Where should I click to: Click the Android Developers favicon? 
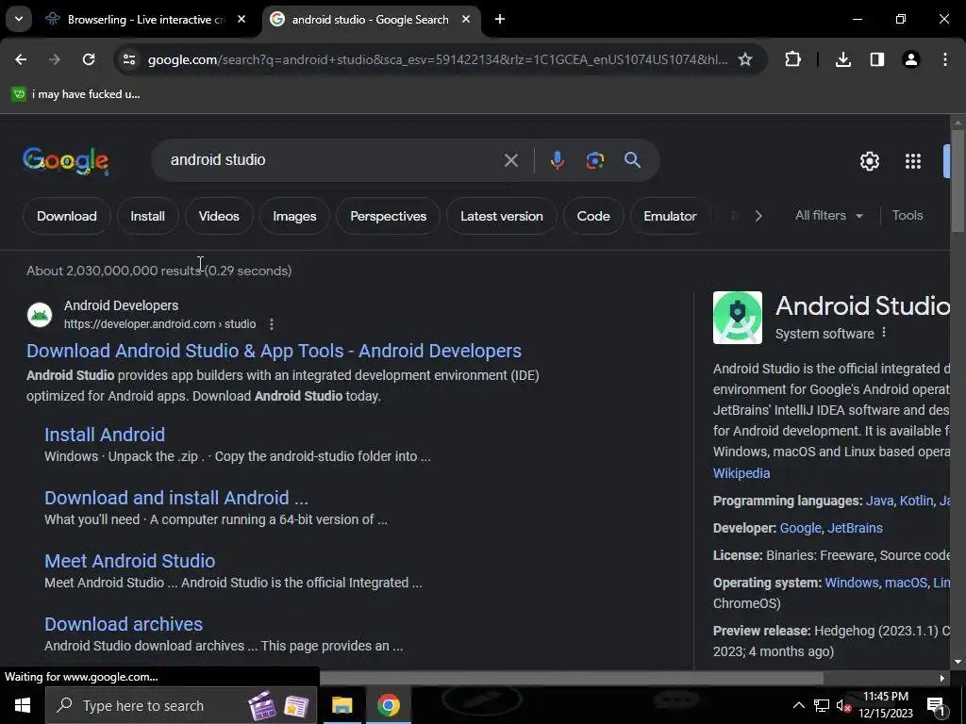pyautogui.click(x=40, y=315)
